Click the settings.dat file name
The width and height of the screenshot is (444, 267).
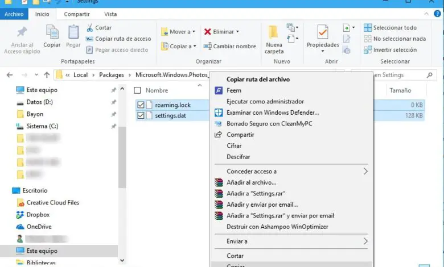[x=170, y=115]
